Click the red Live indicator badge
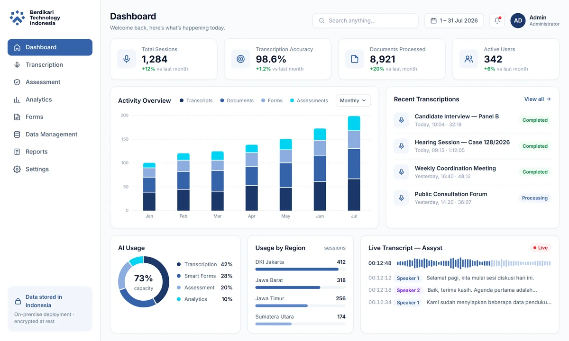 (540, 248)
